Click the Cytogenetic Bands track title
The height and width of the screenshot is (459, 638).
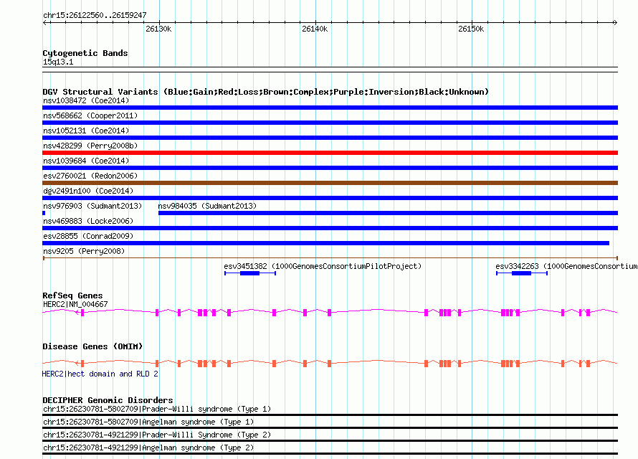[x=85, y=53]
